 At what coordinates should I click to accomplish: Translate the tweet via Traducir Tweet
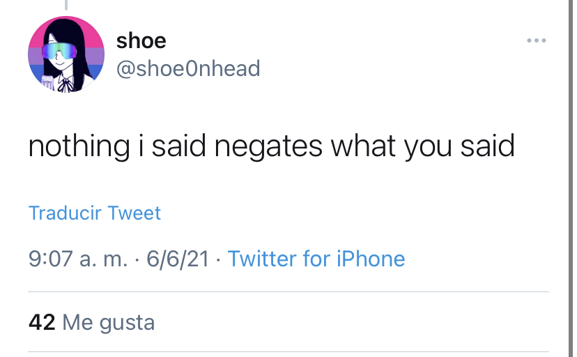point(95,213)
